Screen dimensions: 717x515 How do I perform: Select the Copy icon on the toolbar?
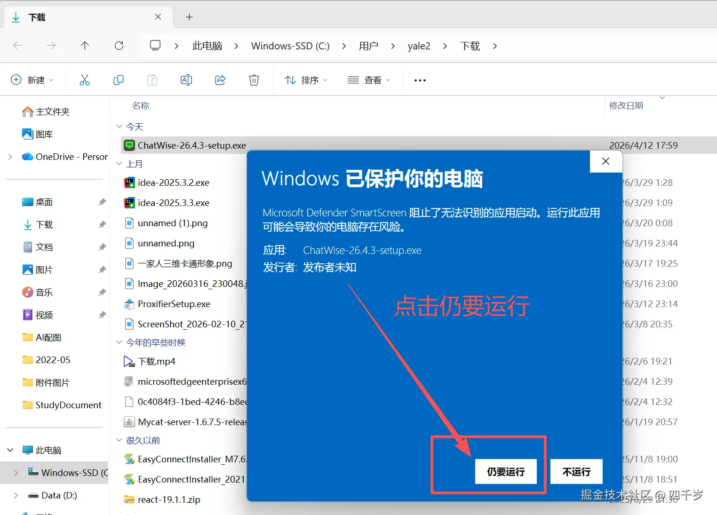pyautogui.click(x=118, y=79)
